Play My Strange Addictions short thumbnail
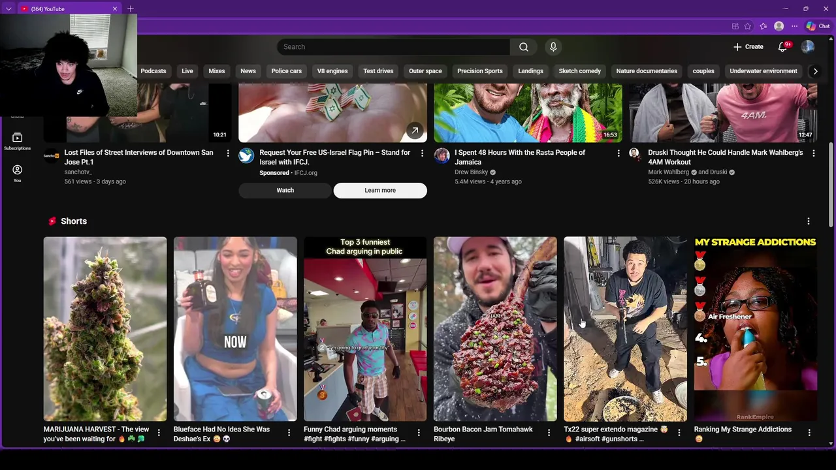The height and width of the screenshot is (470, 836). pos(756,329)
